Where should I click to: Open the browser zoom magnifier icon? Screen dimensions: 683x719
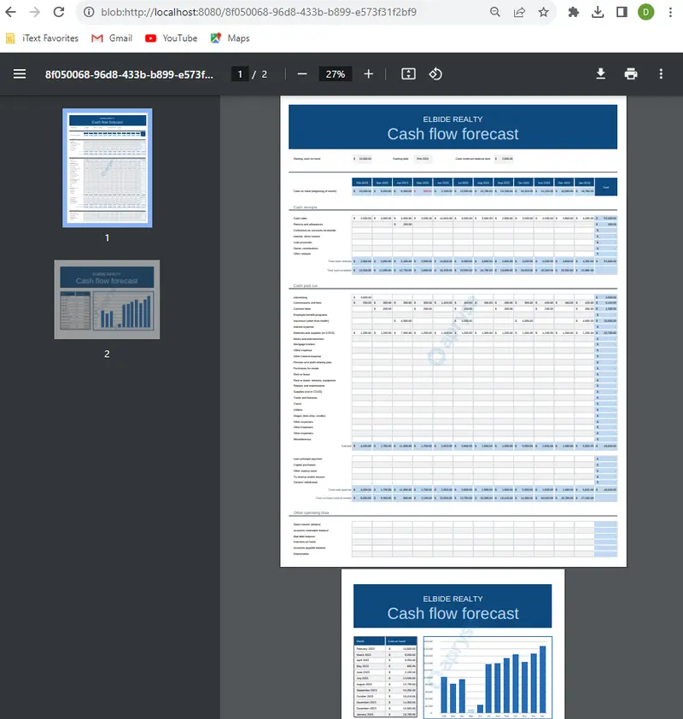[494, 12]
